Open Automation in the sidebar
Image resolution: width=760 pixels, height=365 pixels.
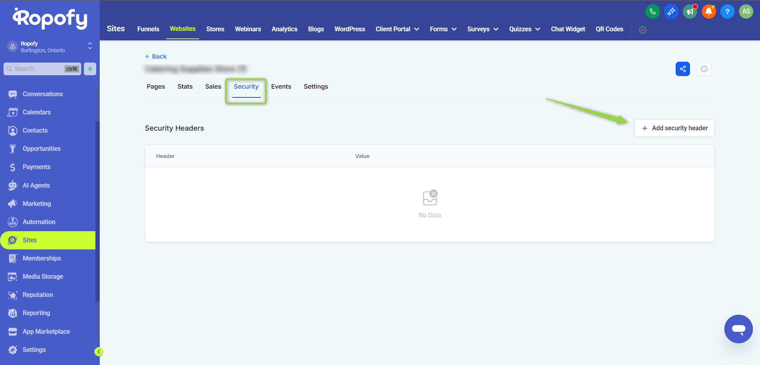coord(39,222)
